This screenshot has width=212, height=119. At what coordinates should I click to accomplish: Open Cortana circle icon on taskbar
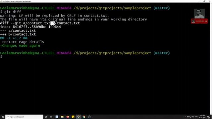46,117
